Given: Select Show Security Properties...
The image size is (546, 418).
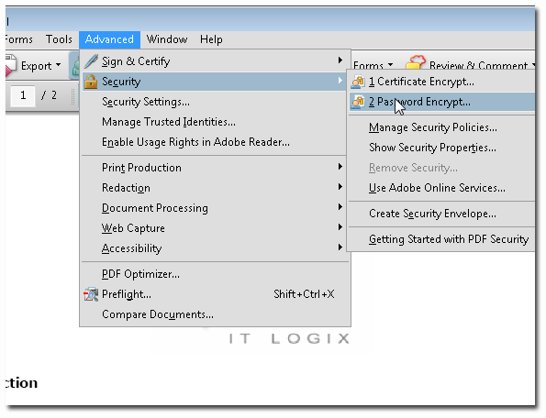Looking at the screenshot, I should point(442,148).
